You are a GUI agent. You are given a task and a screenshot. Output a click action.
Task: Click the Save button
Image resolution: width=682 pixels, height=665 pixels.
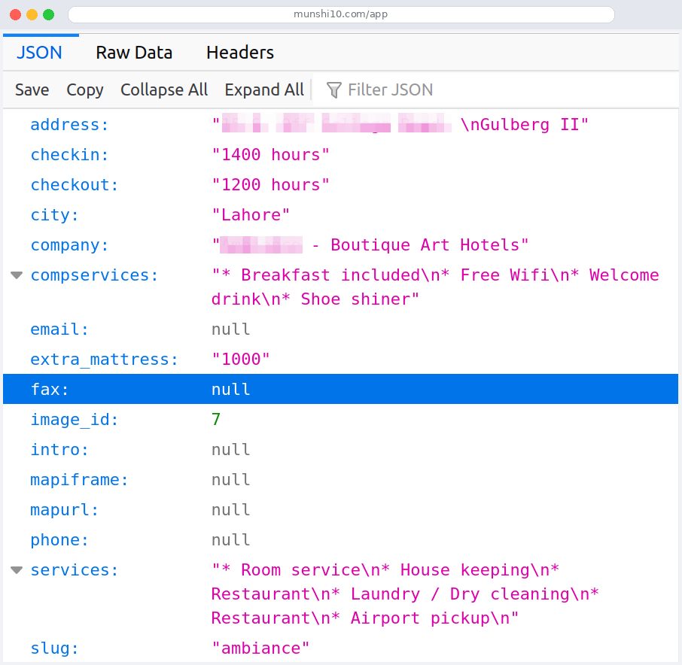(32, 90)
